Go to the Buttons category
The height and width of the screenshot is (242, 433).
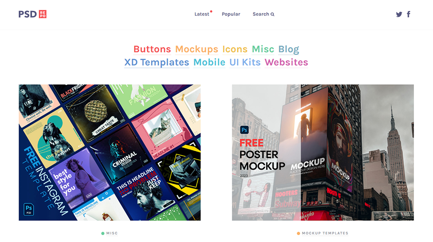click(x=152, y=49)
